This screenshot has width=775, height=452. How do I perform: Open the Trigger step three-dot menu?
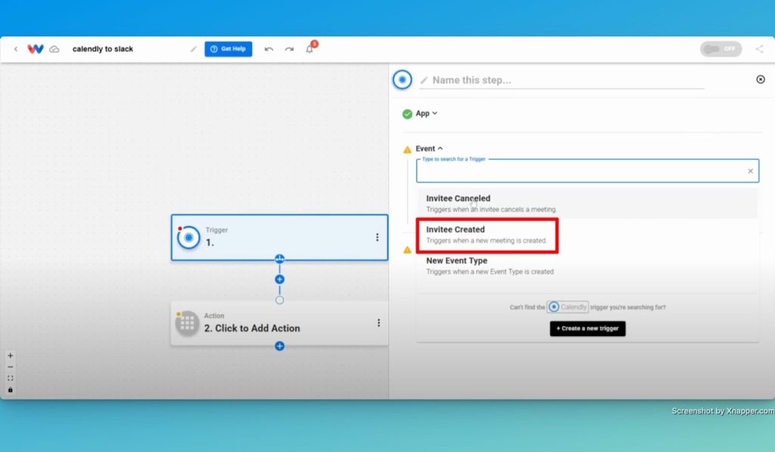click(x=377, y=238)
